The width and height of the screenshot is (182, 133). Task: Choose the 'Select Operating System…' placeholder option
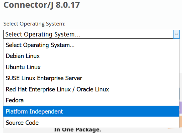(x=91, y=45)
